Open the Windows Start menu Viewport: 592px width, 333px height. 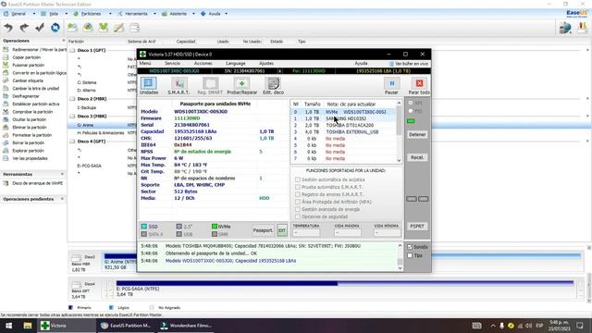[8, 326]
